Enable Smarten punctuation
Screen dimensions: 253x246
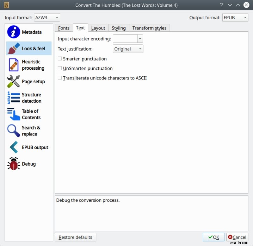click(60, 59)
